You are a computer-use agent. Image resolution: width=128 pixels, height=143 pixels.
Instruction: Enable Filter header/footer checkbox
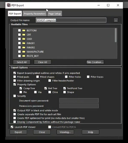50,80
